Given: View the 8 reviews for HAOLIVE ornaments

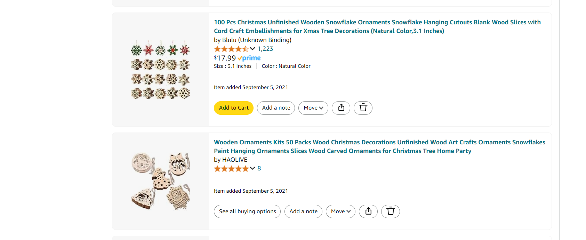Looking at the screenshot, I should [259, 168].
